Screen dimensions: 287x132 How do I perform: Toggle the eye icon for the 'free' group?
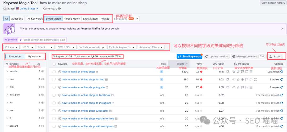pyautogui.click(x=43, y=79)
